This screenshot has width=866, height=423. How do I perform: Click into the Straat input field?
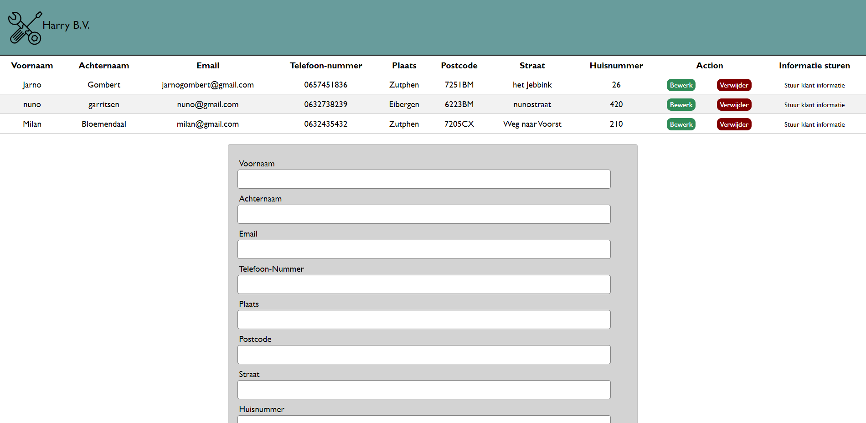pos(424,390)
